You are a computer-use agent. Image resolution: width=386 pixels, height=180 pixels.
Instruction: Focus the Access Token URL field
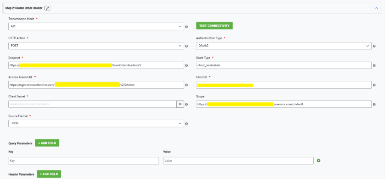pos(96,85)
